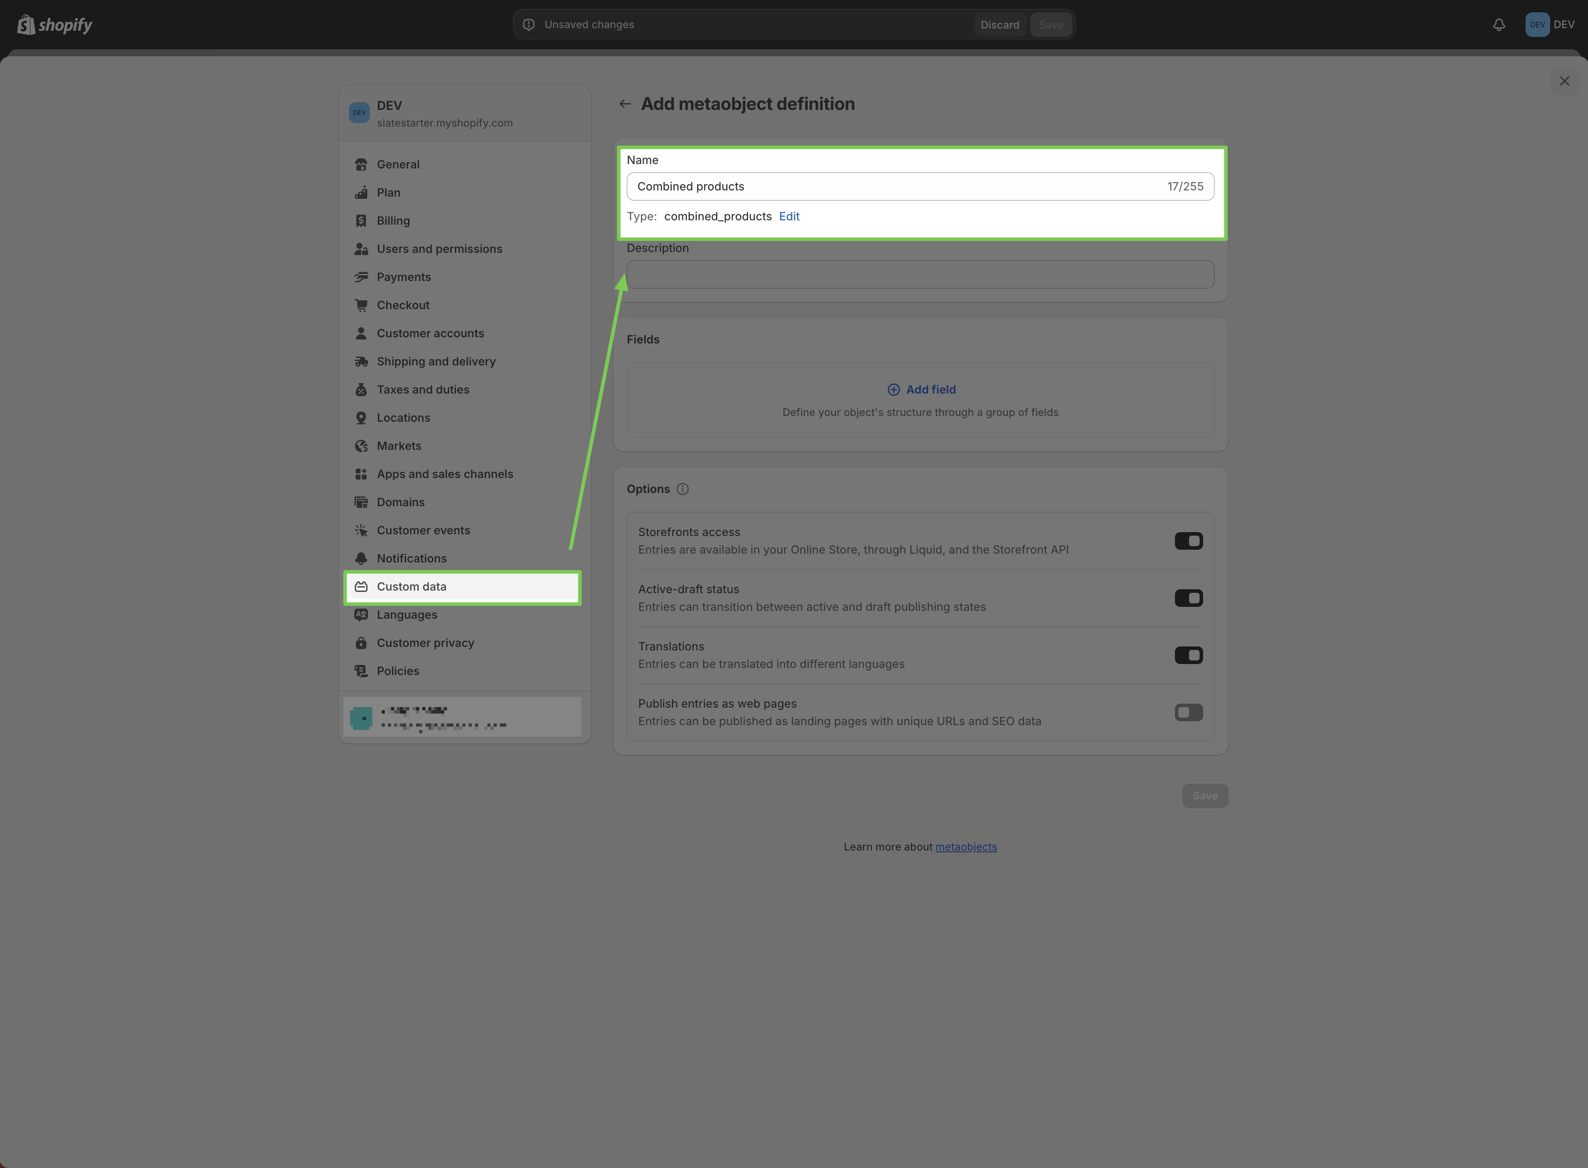
Task: Click the Taxes and duties icon
Action: [361, 390]
